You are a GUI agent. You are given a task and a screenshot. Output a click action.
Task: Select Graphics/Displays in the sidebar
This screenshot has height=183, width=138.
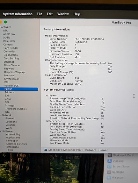click(x=15, y=72)
